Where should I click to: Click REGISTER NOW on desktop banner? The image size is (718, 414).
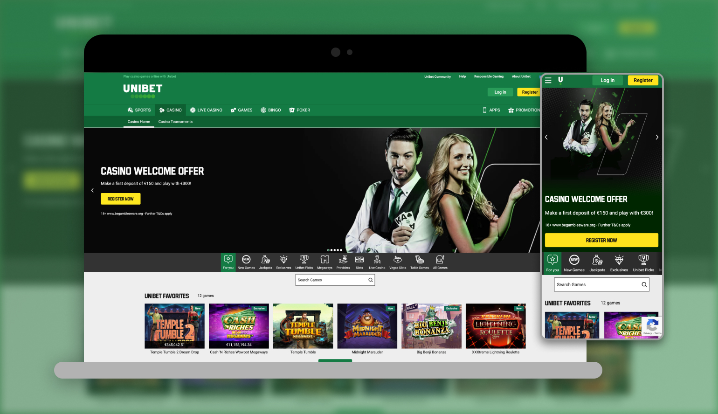121,199
